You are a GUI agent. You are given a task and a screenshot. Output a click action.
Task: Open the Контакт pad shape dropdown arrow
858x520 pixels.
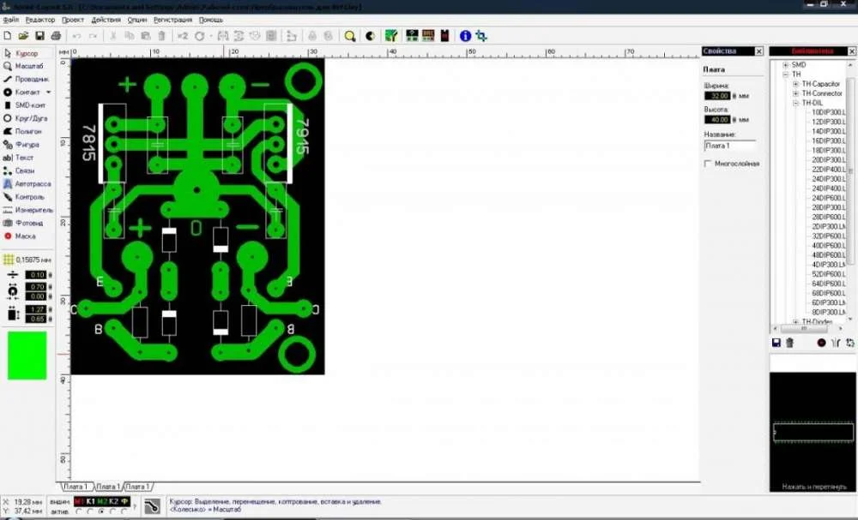point(48,93)
